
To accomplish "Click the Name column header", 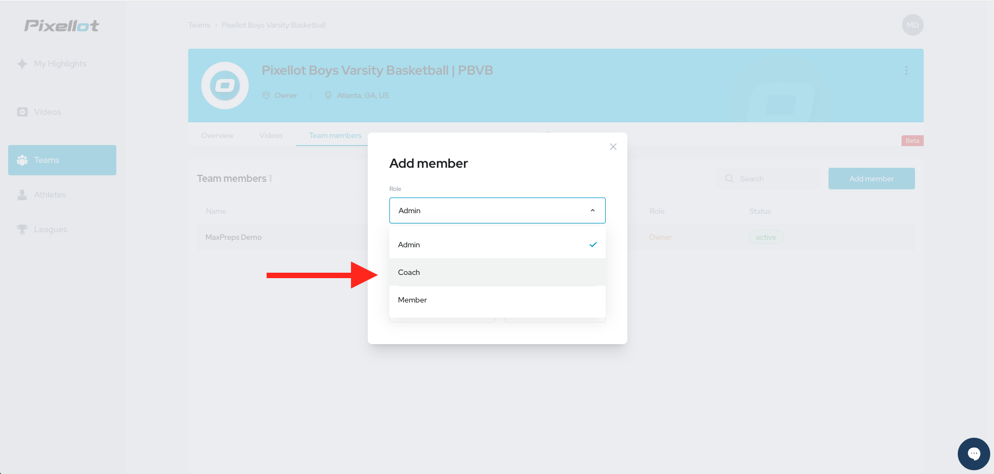I will 216,211.
